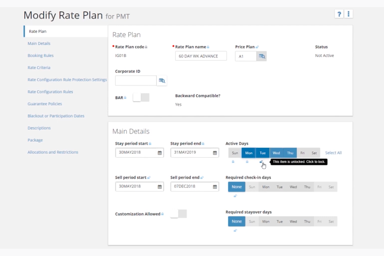
Task: Click unlock icon beside Sell period end
Action: [x=202, y=178]
